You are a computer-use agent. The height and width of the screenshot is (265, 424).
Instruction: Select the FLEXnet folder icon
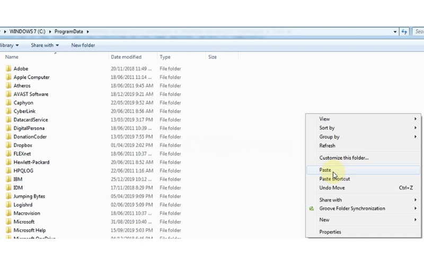(8, 154)
